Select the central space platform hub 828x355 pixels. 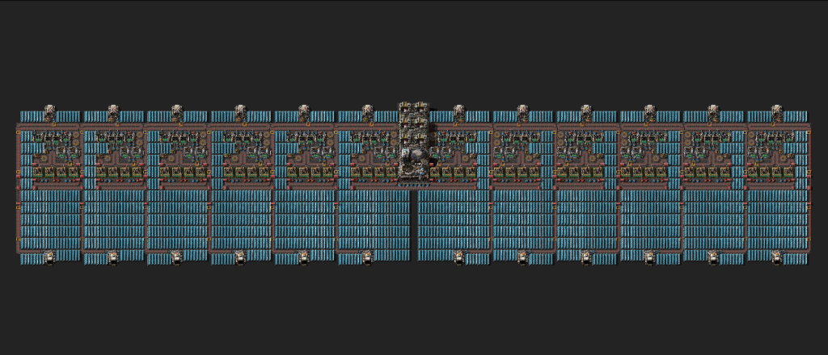(413, 163)
